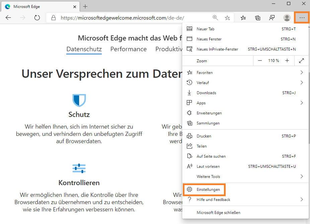Screen dimensions: 310x224
Task: Click the Drucken printer icon
Action: (x=189, y=136)
